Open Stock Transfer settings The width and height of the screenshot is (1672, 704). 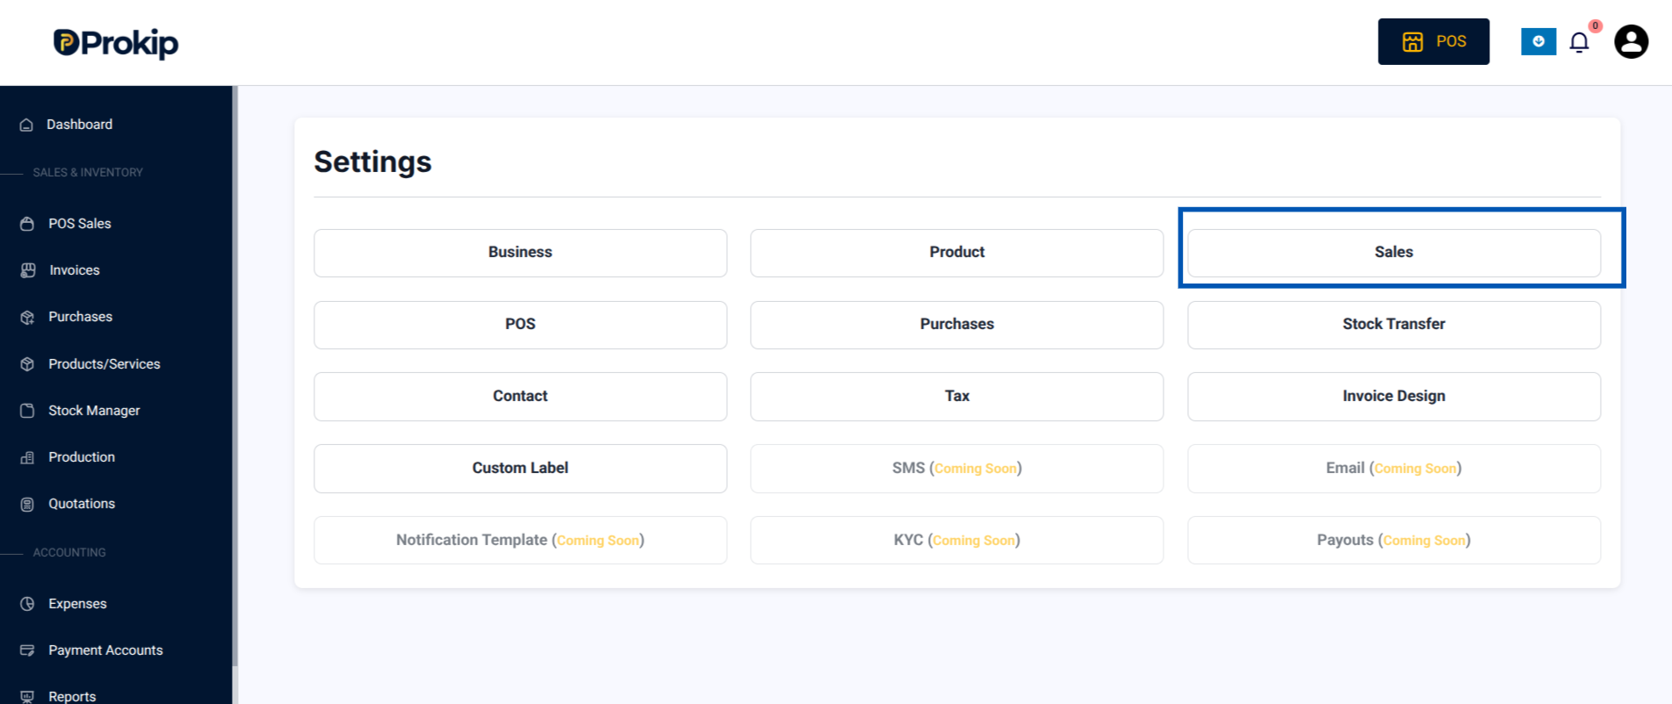(x=1394, y=325)
